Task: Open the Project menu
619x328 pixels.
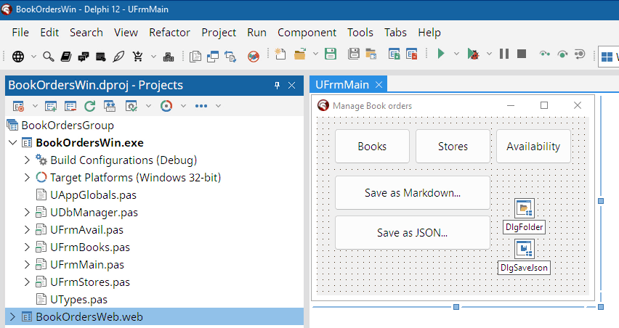Action: coord(219,33)
